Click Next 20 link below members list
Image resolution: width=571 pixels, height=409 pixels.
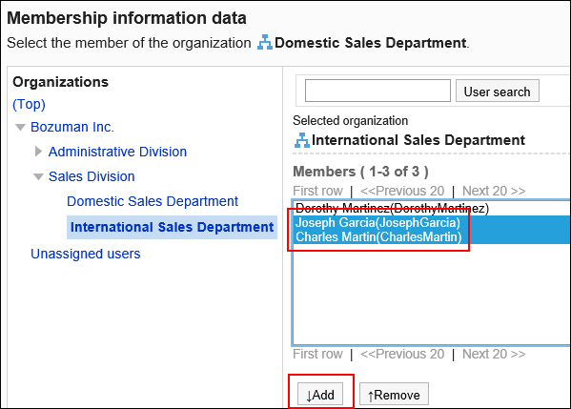point(494,354)
